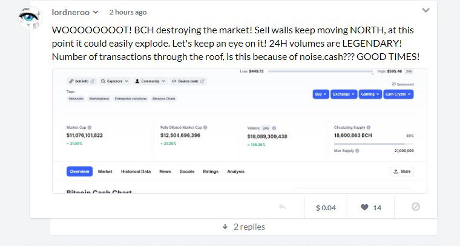
Task: Switch to Historical Data tab
Action: click(x=136, y=171)
